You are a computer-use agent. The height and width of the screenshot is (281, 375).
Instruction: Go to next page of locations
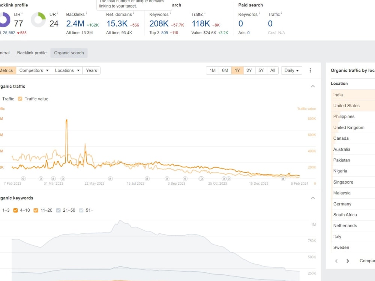tap(348, 261)
